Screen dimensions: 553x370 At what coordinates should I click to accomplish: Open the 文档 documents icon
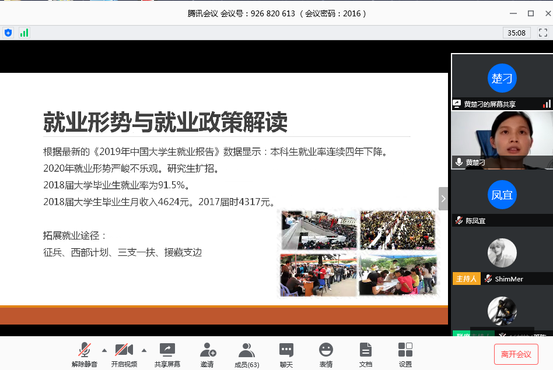click(365, 350)
